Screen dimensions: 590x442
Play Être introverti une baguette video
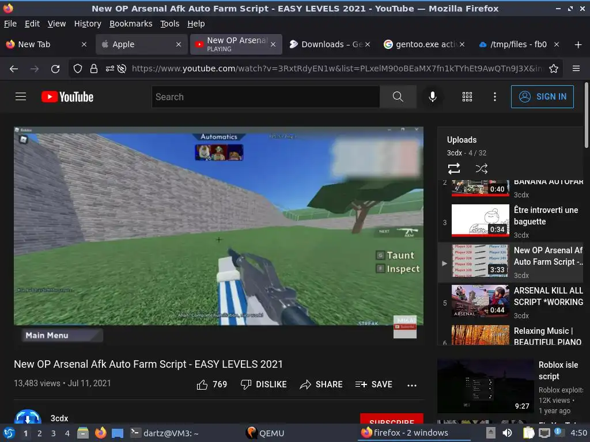tap(510, 222)
